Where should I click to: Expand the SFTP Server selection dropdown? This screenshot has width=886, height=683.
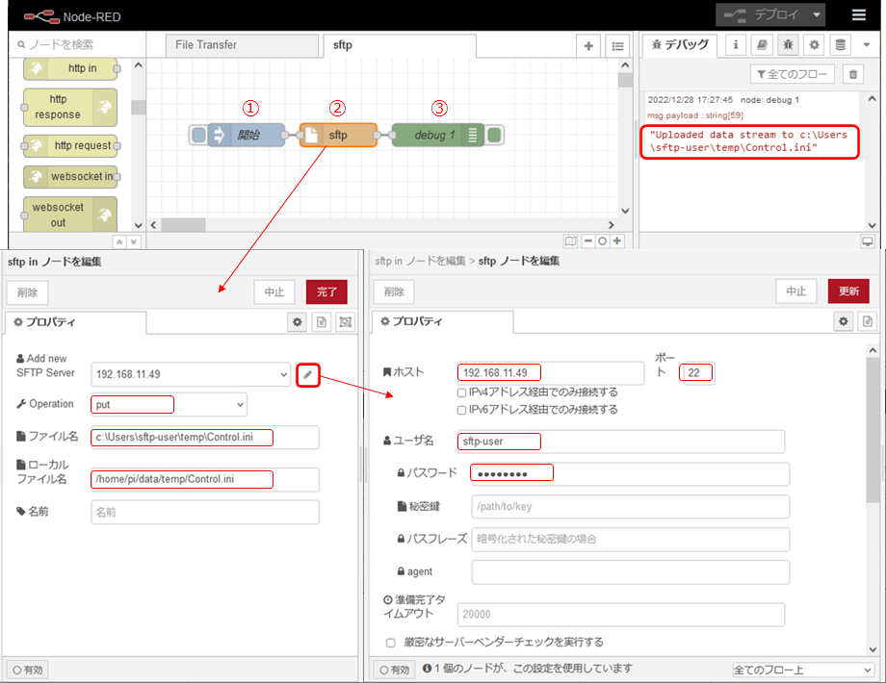[191, 374]
